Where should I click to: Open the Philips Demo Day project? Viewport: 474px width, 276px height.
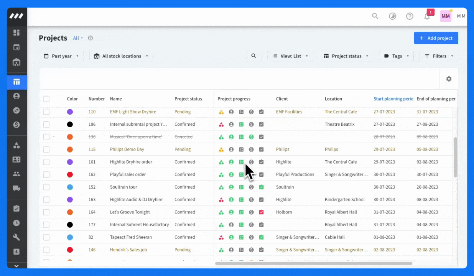pyautogui.click(x=127, y=149)
